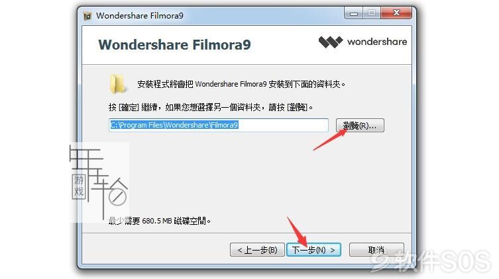The image size is (499, 279).
Task: Click the installer icon in the title bar
Action: [87, 16]
